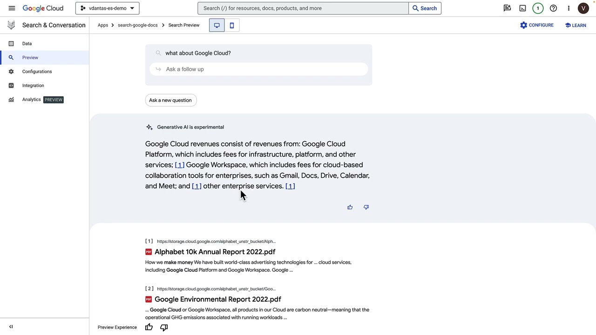Click the Search Preview breadcrumb
The image size is (596, 335).
point(184,25)
